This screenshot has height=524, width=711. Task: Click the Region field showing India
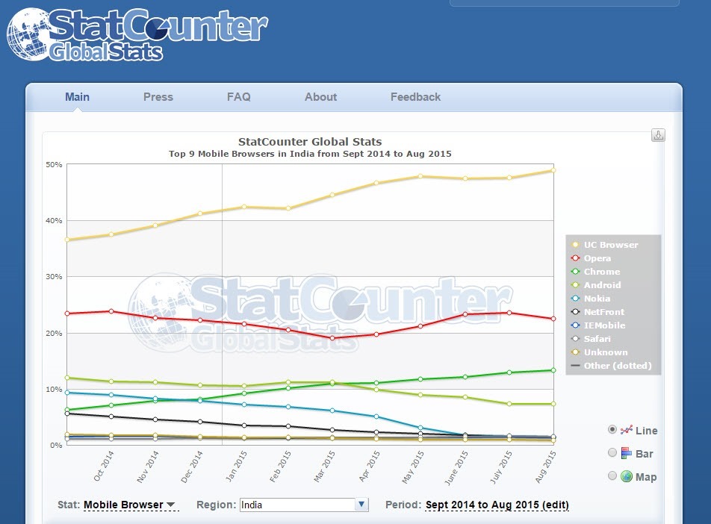[304, 505]
